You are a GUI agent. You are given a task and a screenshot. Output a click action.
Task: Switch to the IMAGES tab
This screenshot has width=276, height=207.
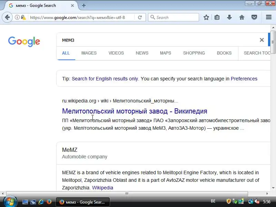click(x=89, y=53)
